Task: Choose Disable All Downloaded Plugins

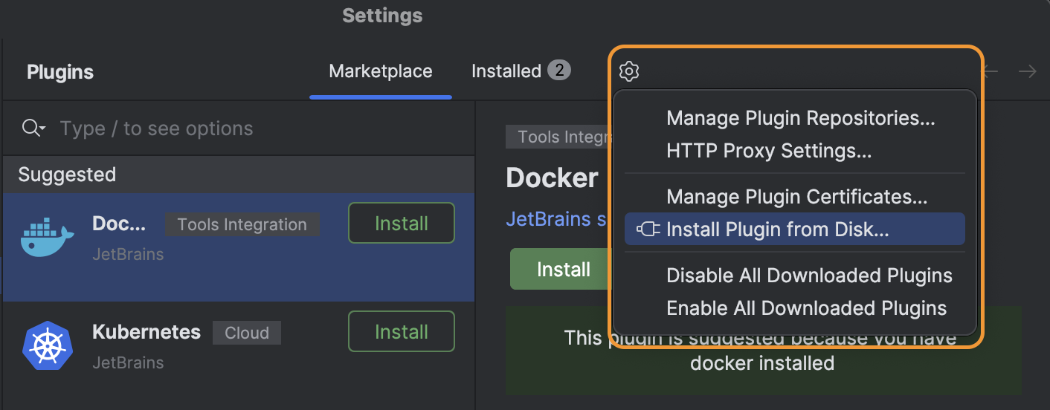Action: (x=809, y=276)
